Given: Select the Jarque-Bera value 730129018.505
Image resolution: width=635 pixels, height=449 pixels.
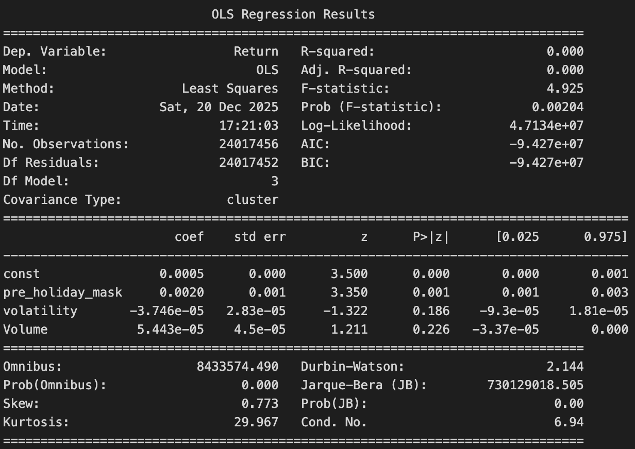Looking at the screenshot, I should tap(535, 385).
